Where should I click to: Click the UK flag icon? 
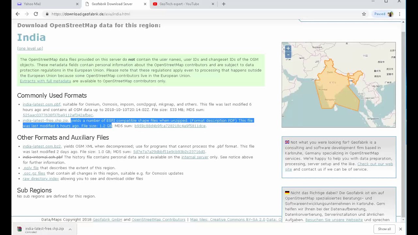pos(287,142)
